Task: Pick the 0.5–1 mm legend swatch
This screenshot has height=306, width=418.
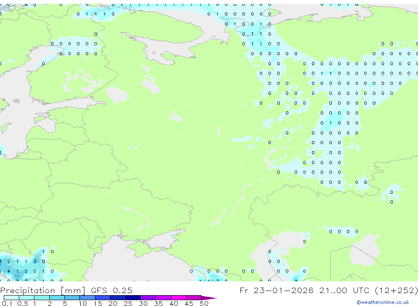Action: pyautogui.click(x=27, y=298)
